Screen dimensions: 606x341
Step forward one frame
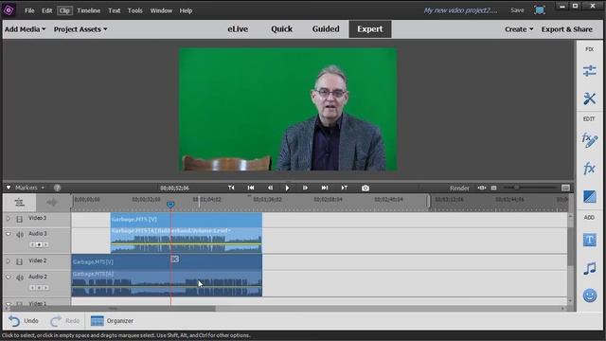[x=305, y=188]
